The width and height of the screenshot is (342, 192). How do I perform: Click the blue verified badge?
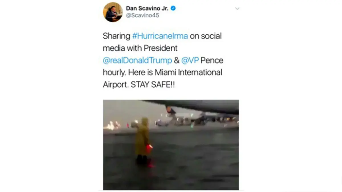[173, 8]
